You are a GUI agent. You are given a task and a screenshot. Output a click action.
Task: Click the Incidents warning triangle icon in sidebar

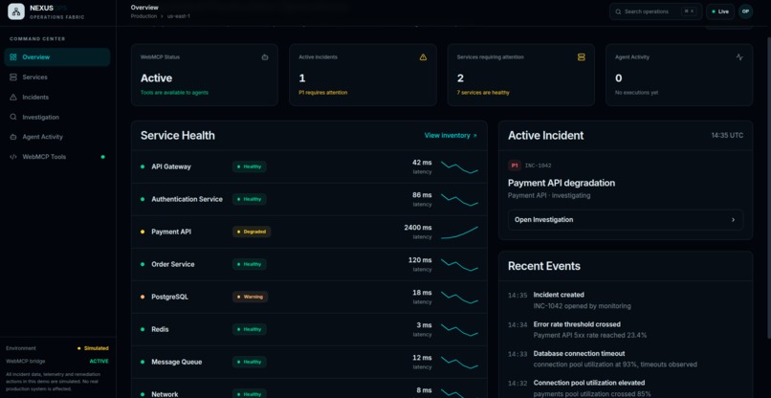13,98
